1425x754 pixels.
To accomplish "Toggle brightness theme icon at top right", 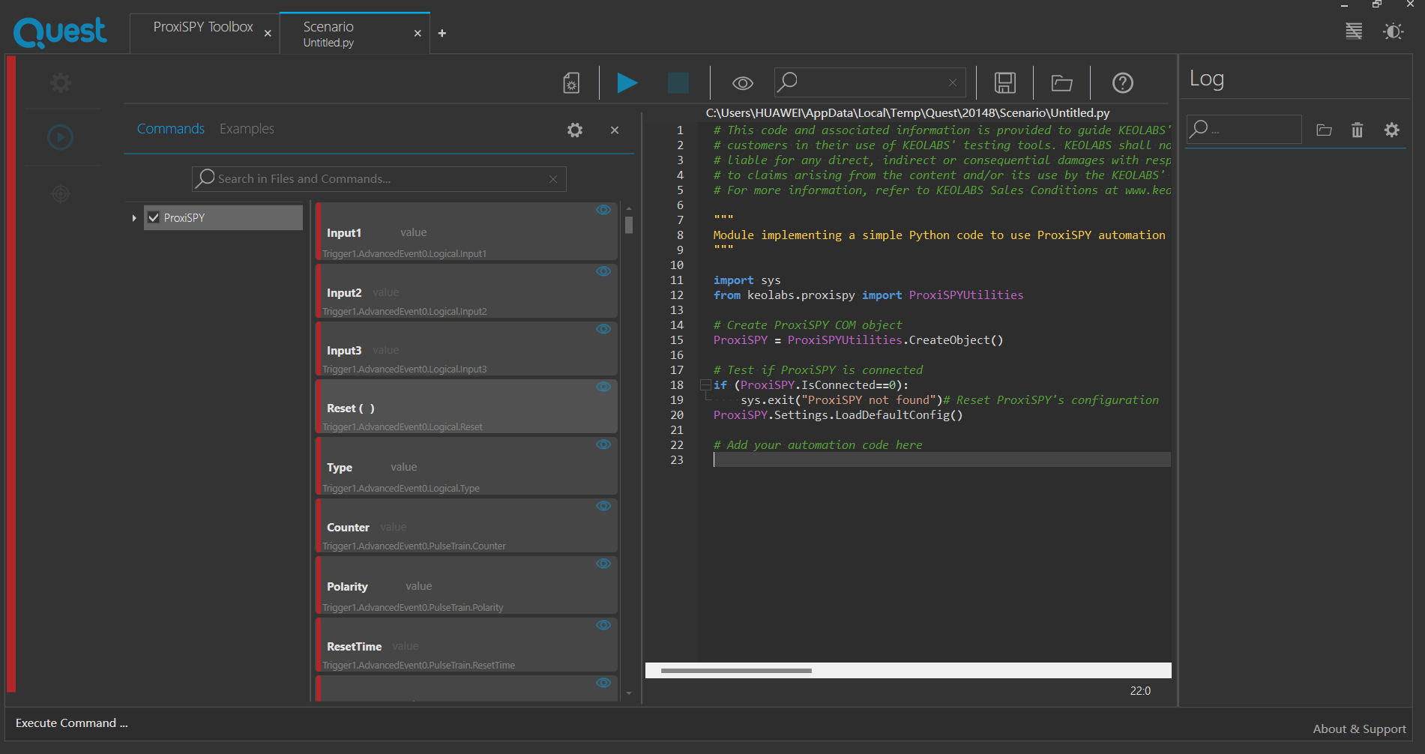I will coord(1393,31).
